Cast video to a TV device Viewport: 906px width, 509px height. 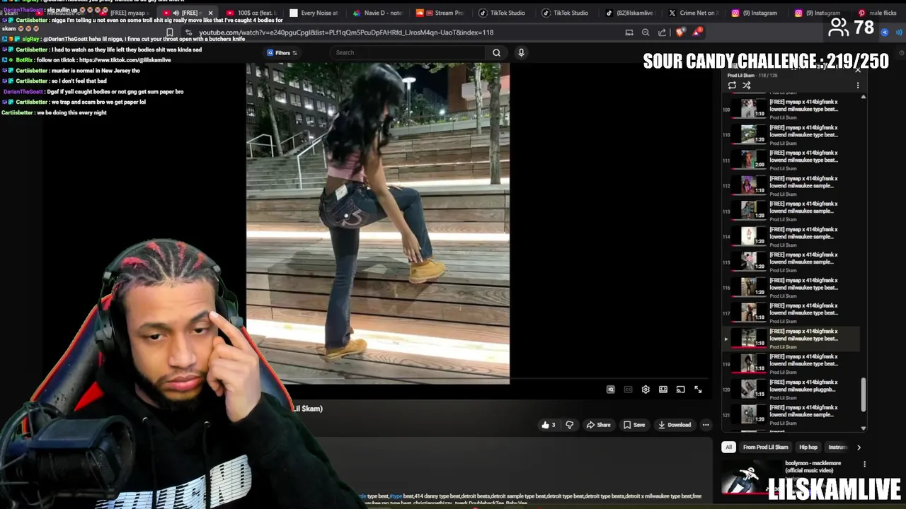click(x=680, y=390)
